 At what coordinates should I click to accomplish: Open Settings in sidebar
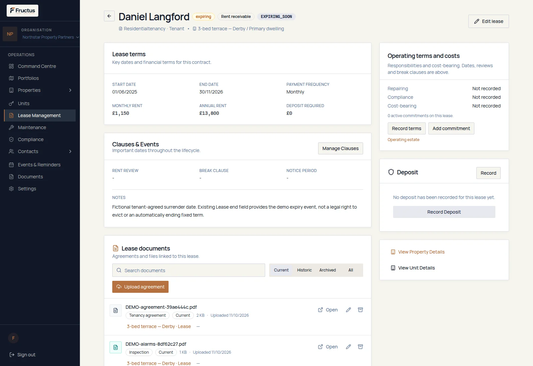tap(40, 189)
